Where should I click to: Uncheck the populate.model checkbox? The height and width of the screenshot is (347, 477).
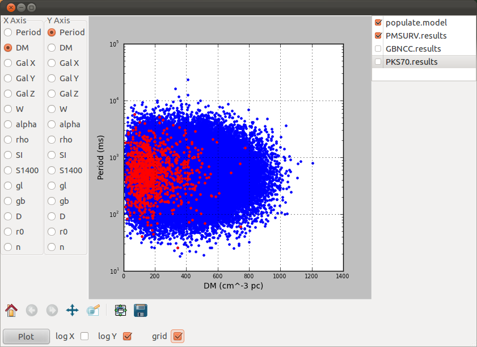[378, 23]
